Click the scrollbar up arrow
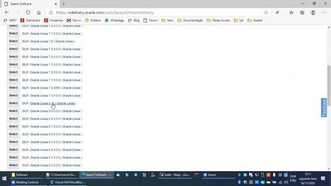The height and width of the screenshot is (186, 331). coord(329,27)
